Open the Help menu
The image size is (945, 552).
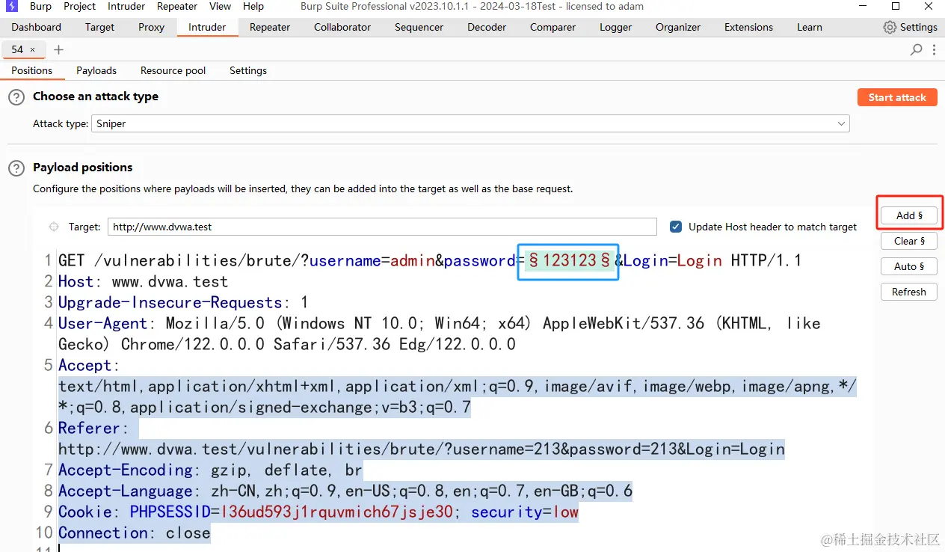tap(253, 6)
